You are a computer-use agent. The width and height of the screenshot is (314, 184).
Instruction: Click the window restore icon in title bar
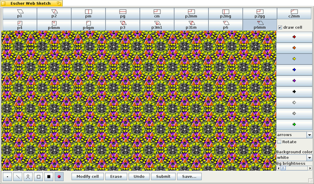[59, 3]
